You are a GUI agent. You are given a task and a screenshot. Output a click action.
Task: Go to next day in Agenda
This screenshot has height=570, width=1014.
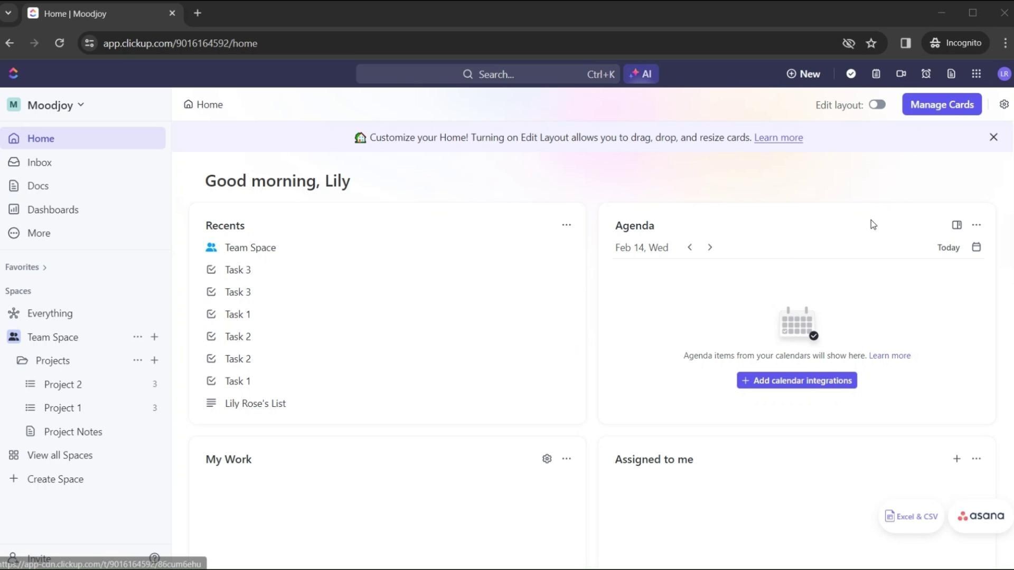(x=710, y=247)
